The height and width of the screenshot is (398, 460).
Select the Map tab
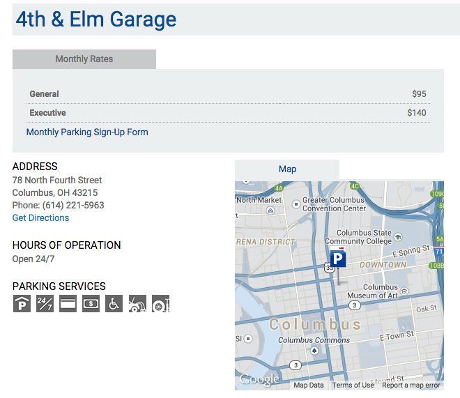pos(287,169)
